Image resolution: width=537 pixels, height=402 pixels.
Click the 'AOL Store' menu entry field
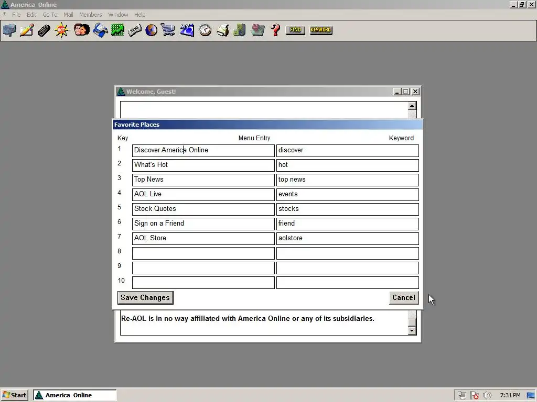[x=203, y=239]
